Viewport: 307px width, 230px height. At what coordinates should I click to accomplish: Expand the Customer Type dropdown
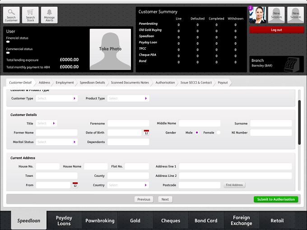(x=56, y=98)
